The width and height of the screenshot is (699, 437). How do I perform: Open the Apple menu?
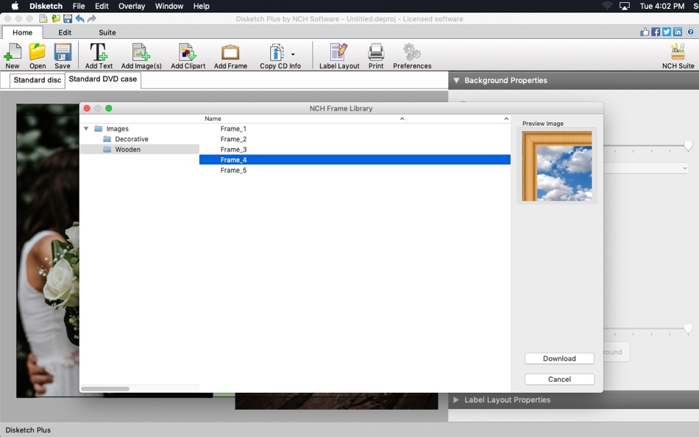pos(15,6)
